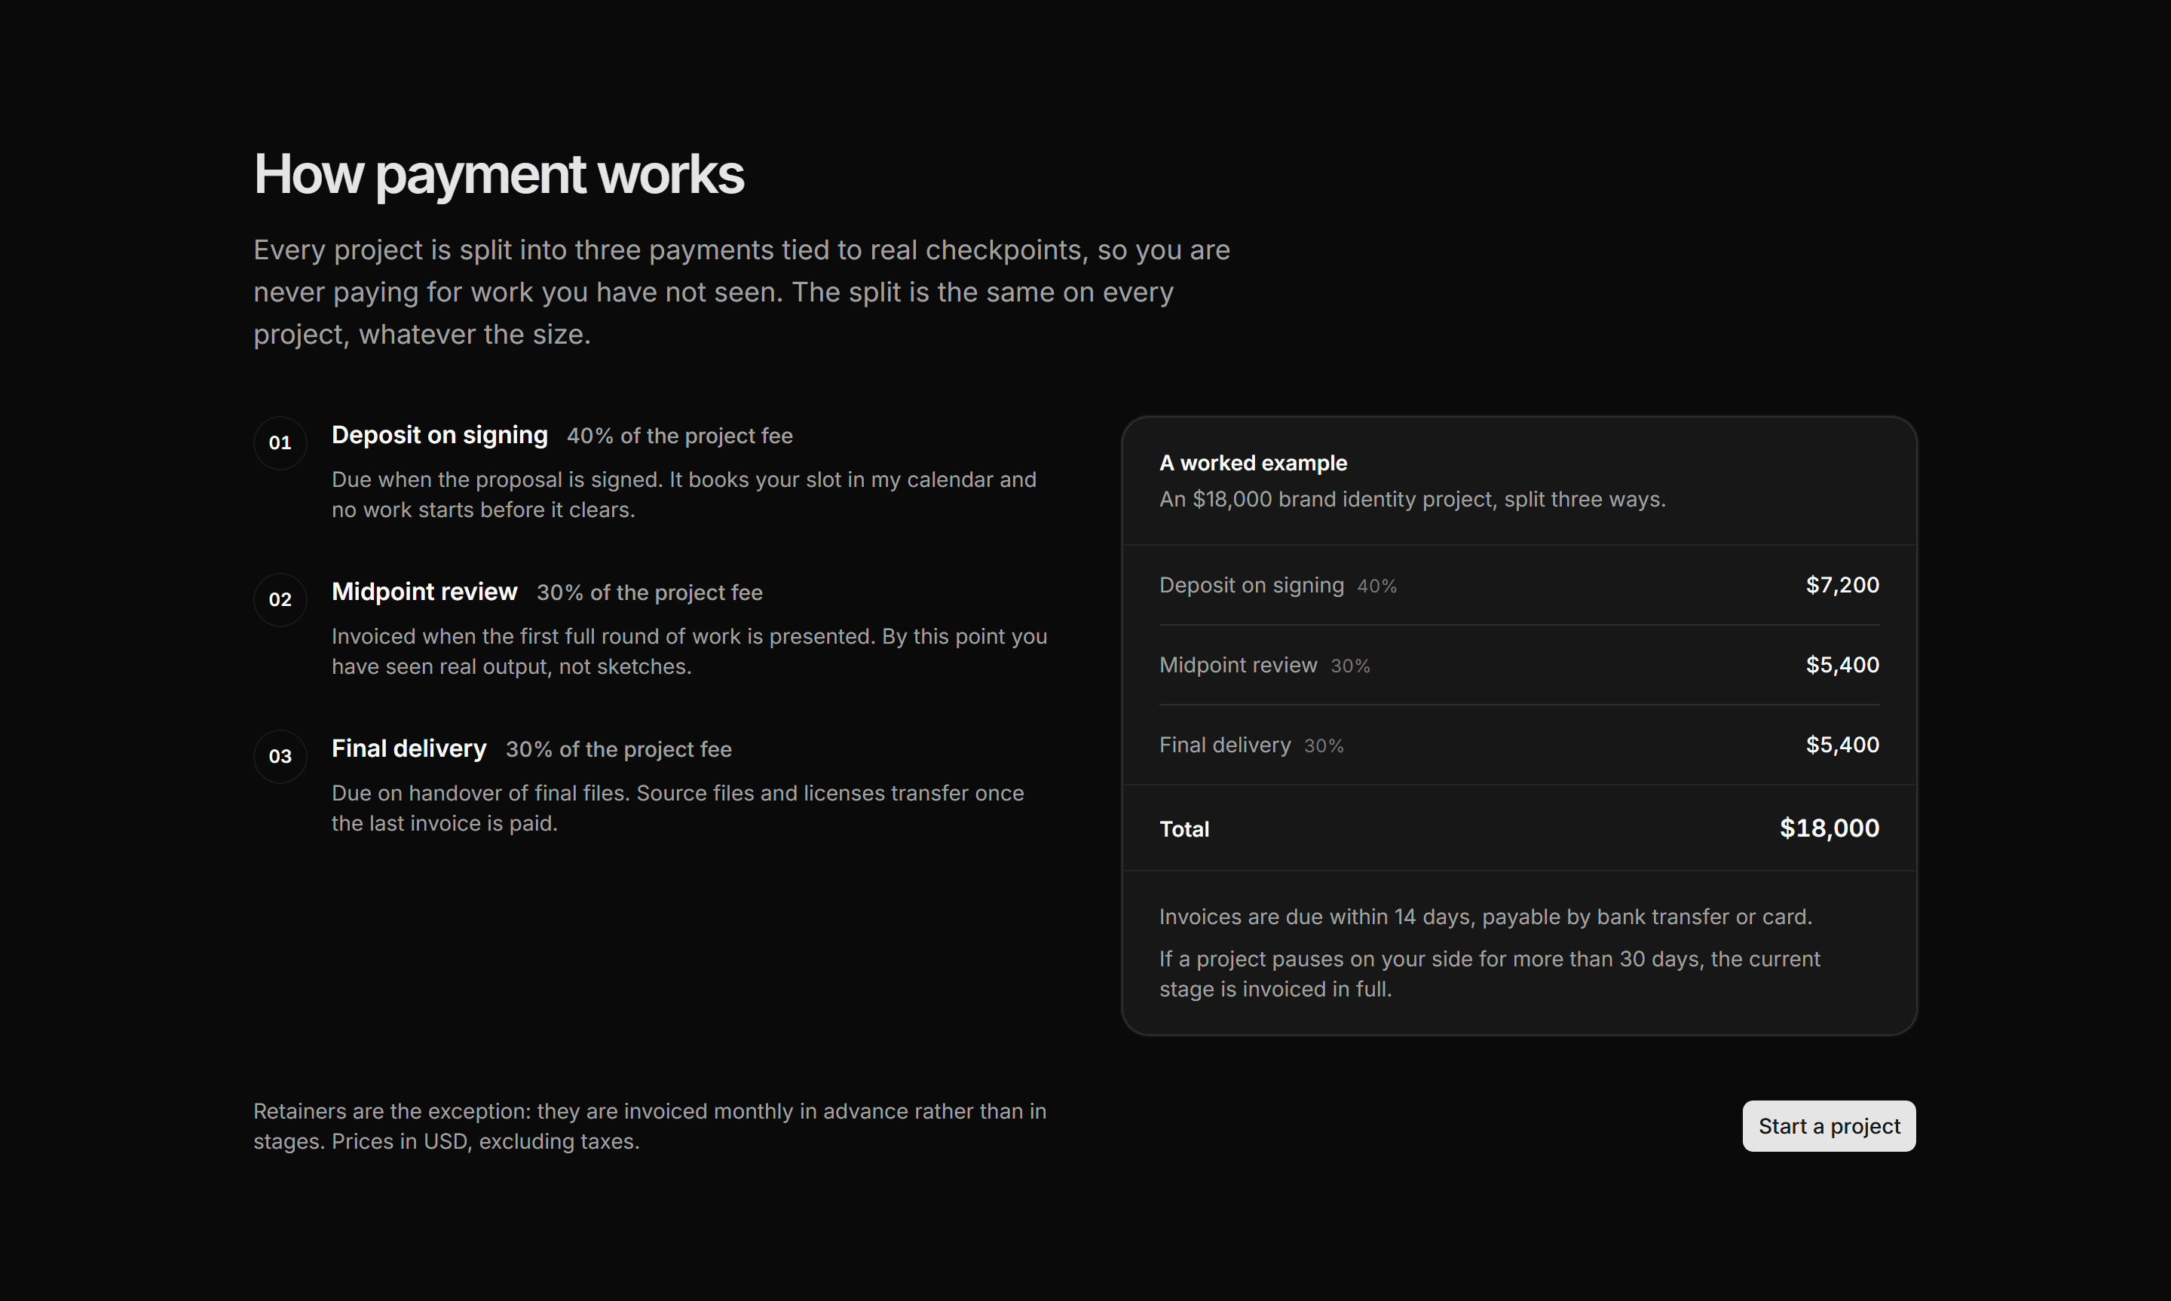Click the A worked example card title
The width and height of the screenshot is (2171, 1301).
coord(1254,463)
